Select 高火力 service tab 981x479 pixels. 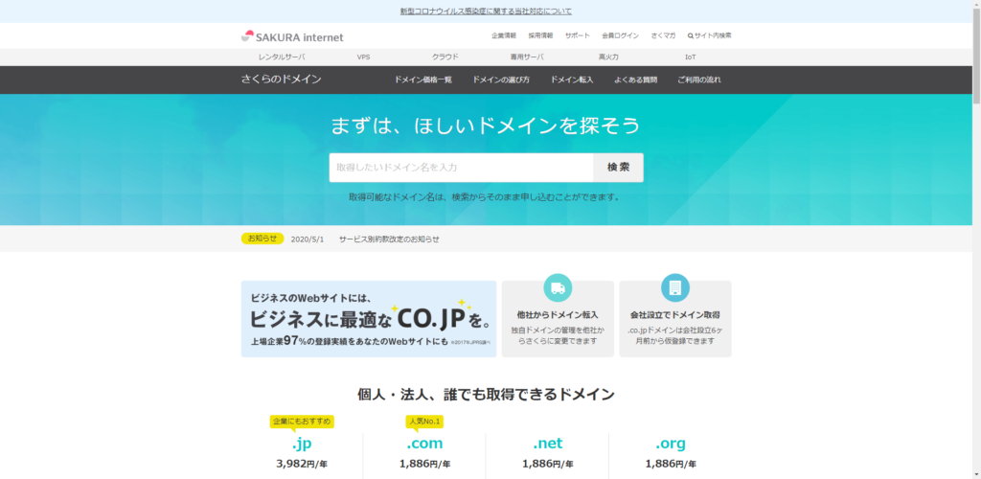point(608,57)
